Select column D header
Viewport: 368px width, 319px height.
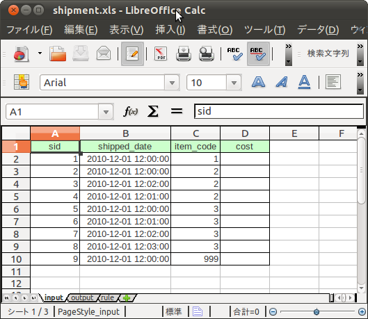pos(245,133)
